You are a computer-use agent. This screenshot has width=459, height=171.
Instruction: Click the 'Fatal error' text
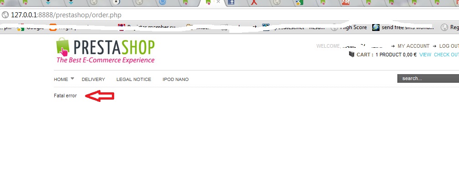65,96
